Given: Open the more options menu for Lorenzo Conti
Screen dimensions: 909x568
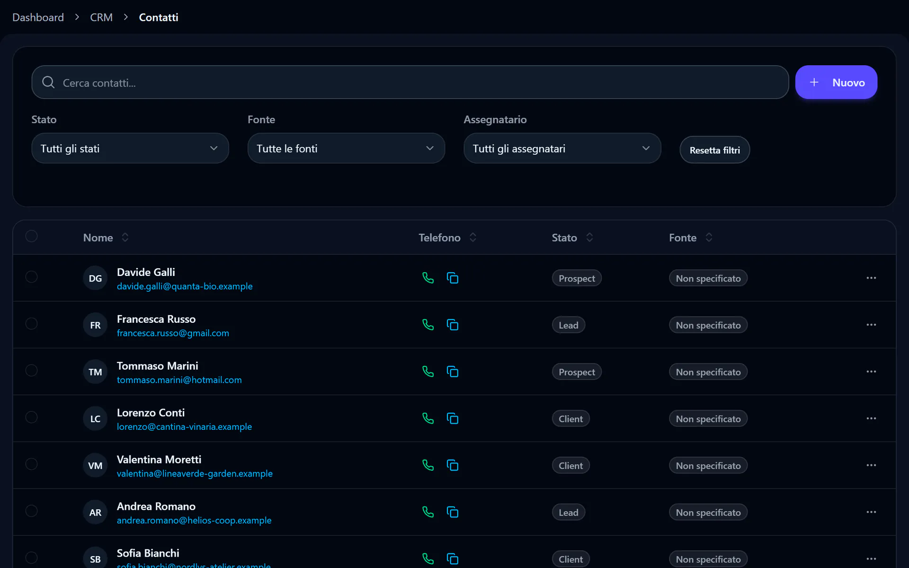Looking at the screenshot, I should click(871, 418).
